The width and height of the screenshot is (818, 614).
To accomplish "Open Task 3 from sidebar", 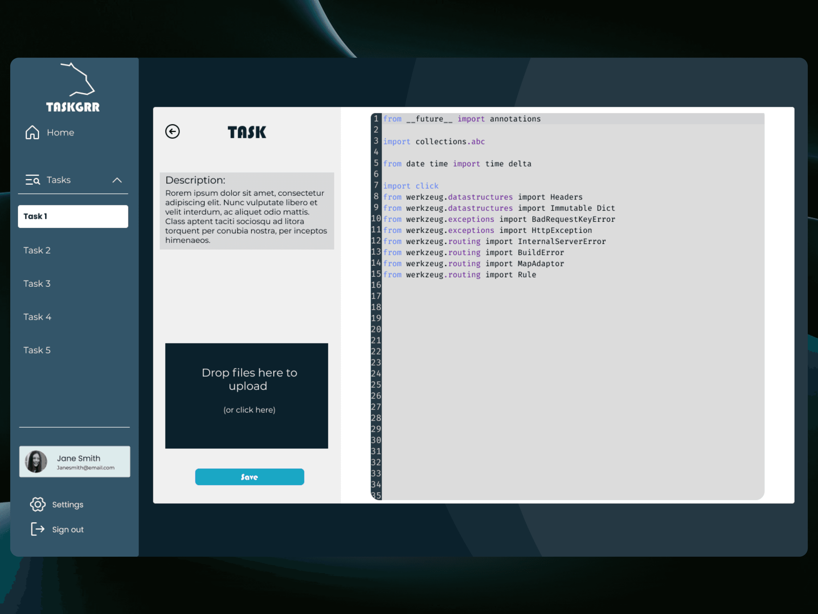I will coord(37,284).
